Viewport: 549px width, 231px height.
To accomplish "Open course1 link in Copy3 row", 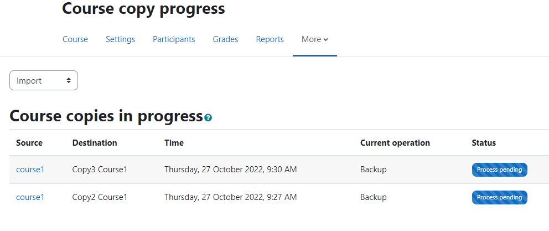I will pos(30,170).
